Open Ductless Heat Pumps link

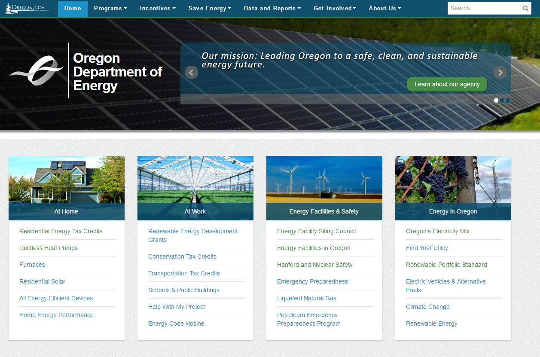click(49, 248)
